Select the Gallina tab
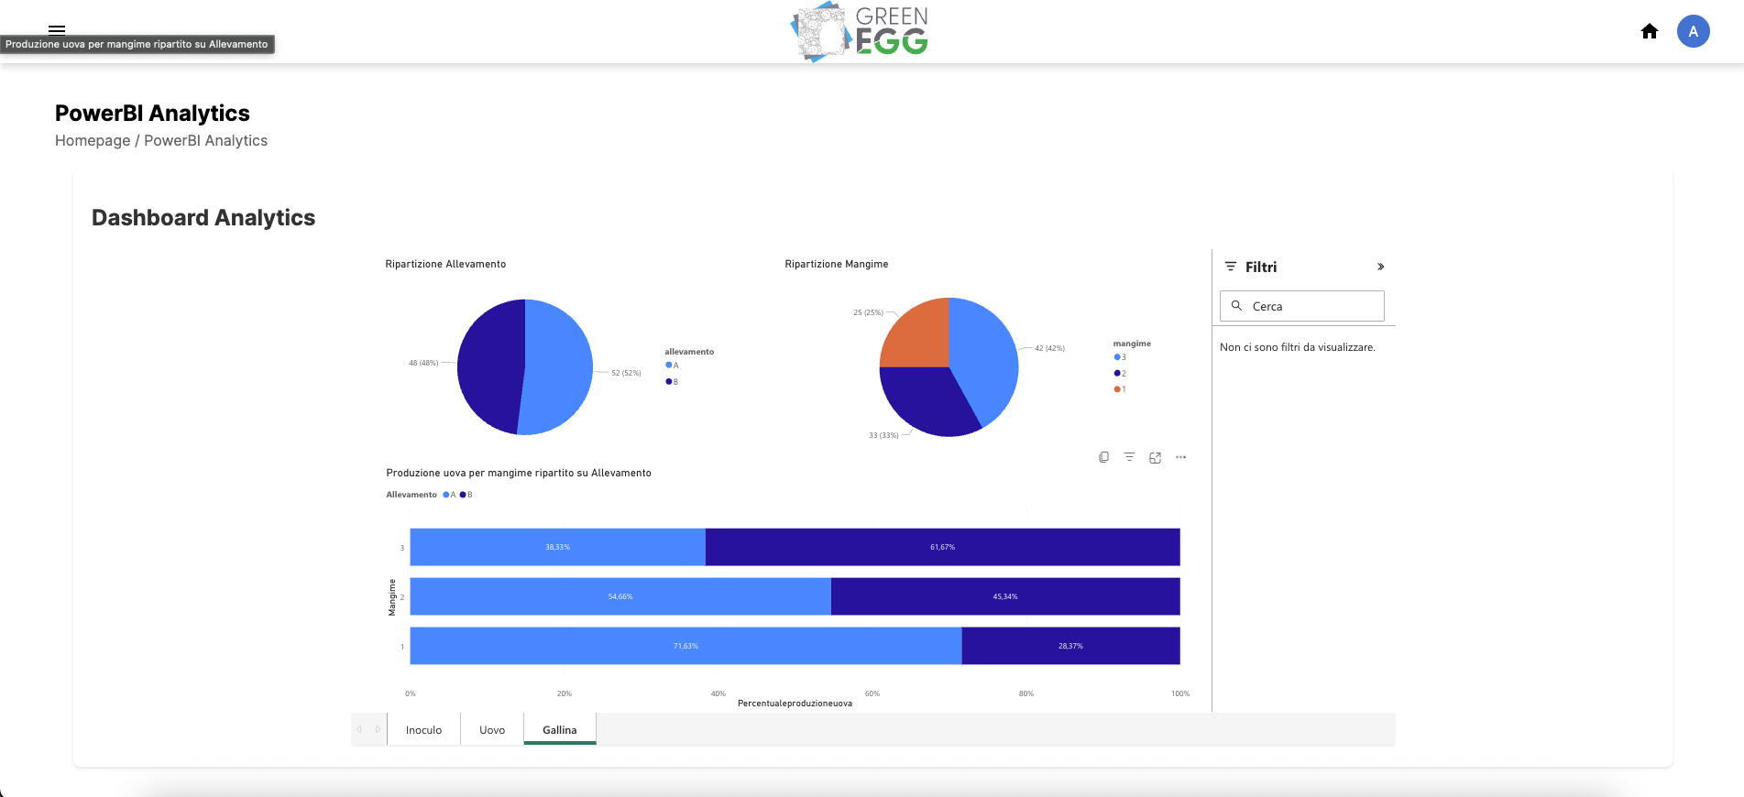 [559, 730]
